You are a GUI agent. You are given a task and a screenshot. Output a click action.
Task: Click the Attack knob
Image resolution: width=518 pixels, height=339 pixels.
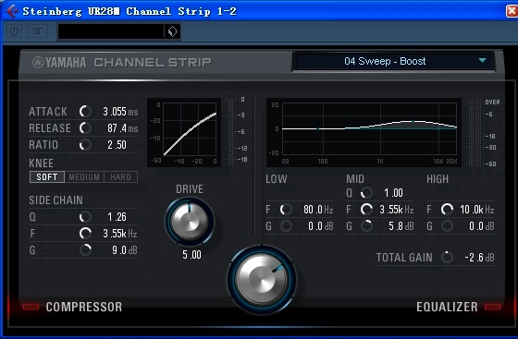(85, 112)
